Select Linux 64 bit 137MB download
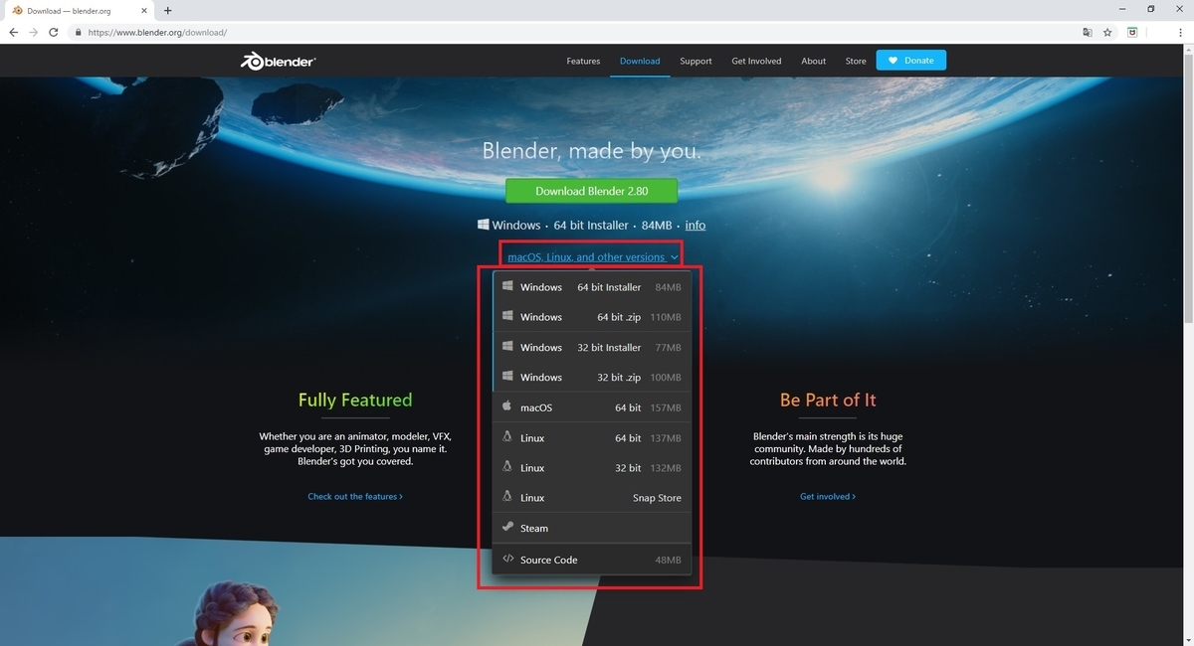The image size is (1194, 646). tap(592, 437)
